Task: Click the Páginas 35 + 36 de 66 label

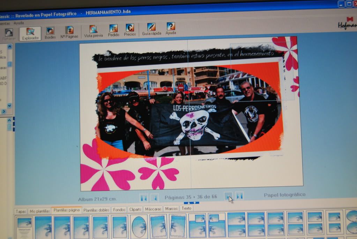Action: click(x=191, y=197)
